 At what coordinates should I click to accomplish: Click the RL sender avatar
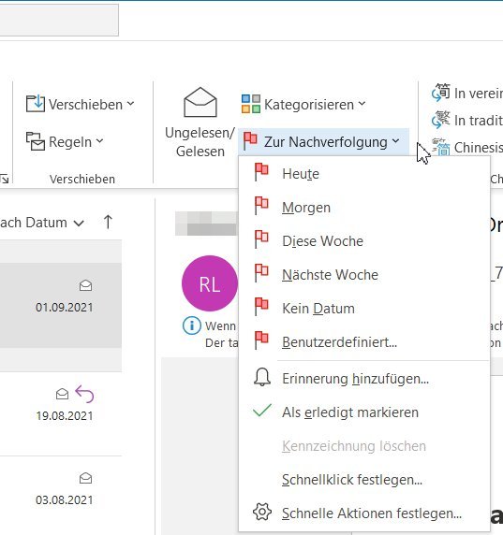pos(210,283)
